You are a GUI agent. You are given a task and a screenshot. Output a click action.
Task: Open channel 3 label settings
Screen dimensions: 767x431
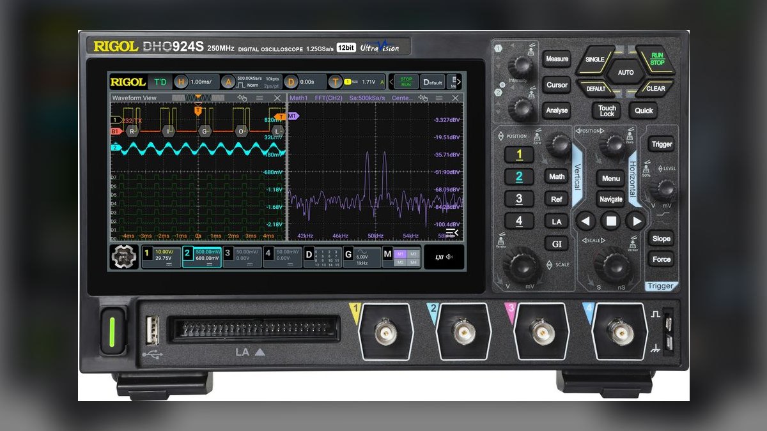coord(242,257)
